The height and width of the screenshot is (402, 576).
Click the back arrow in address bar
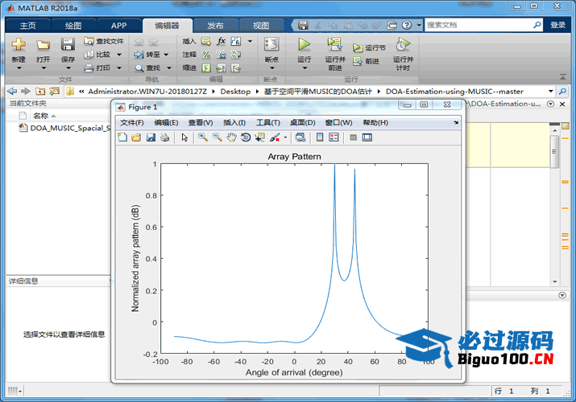pyautogui.click(x=12, y=91)
